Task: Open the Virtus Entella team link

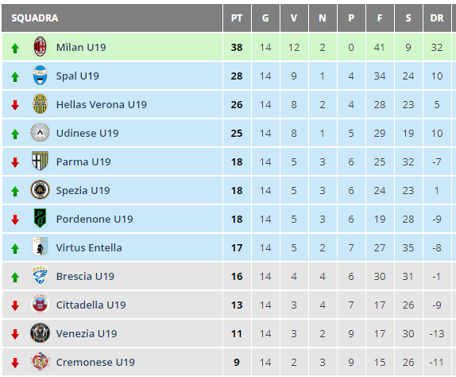Action: click(x=89, y=247)
